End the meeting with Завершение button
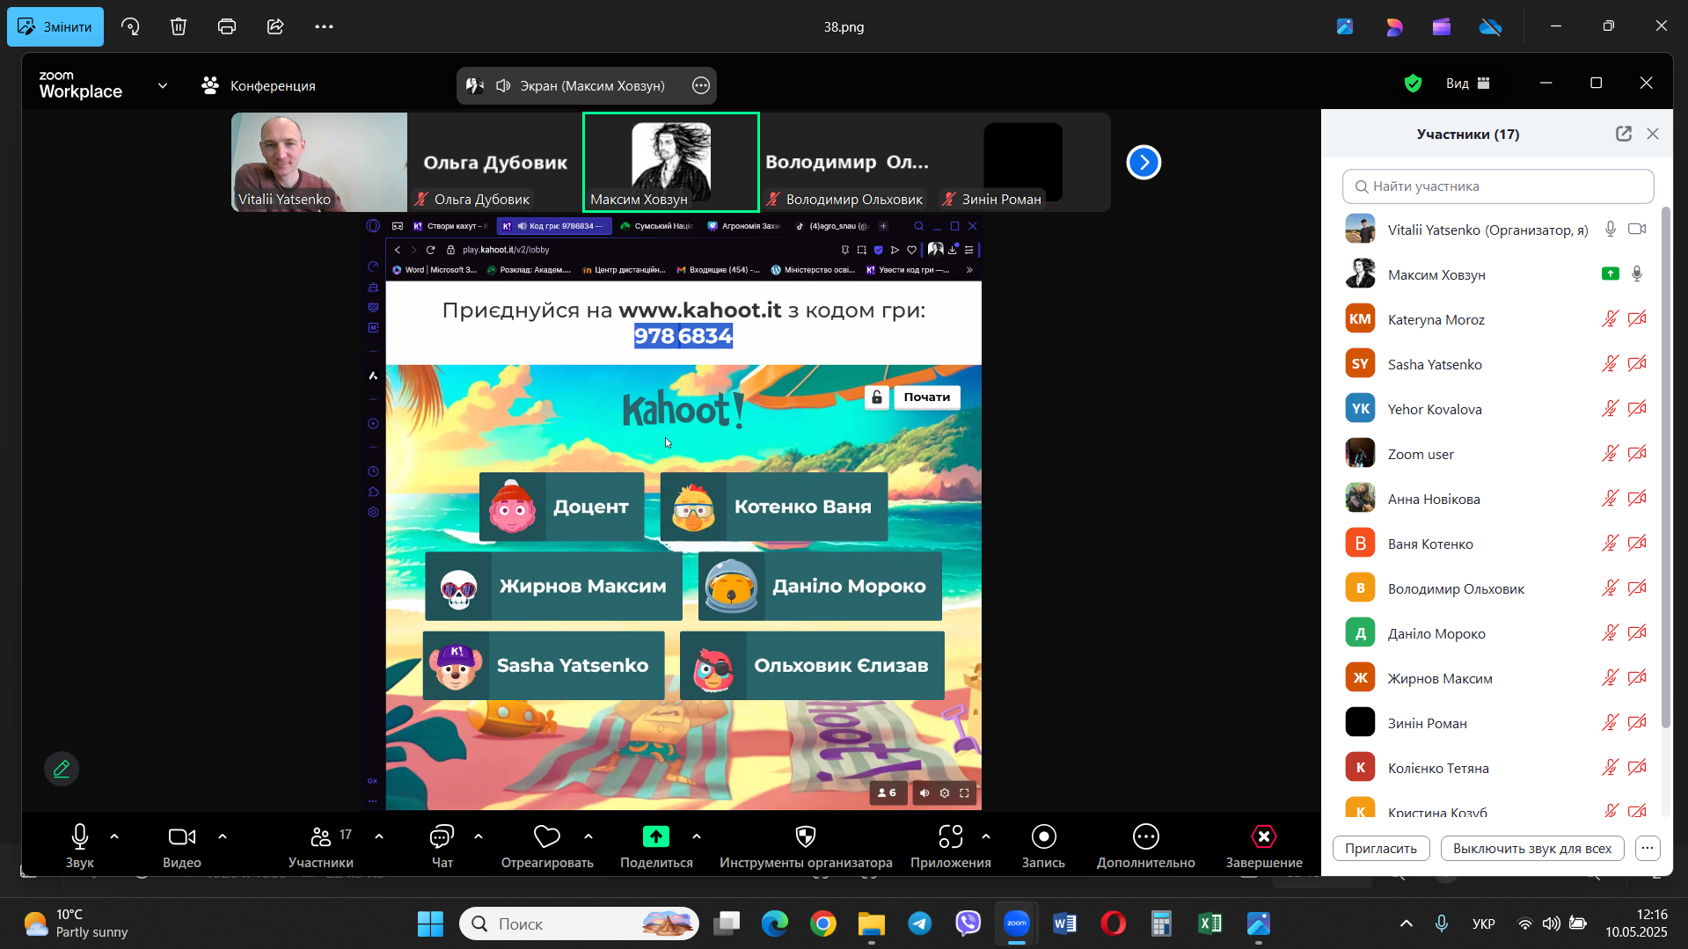The height and width of the screenshot is (949, 1688). click(x=1264, y=845)
